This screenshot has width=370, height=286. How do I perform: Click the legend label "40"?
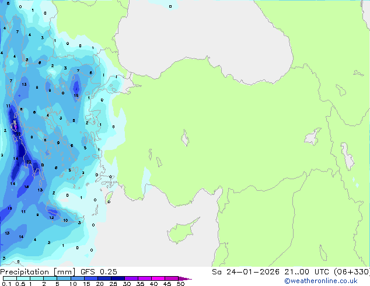click(153, 284)
